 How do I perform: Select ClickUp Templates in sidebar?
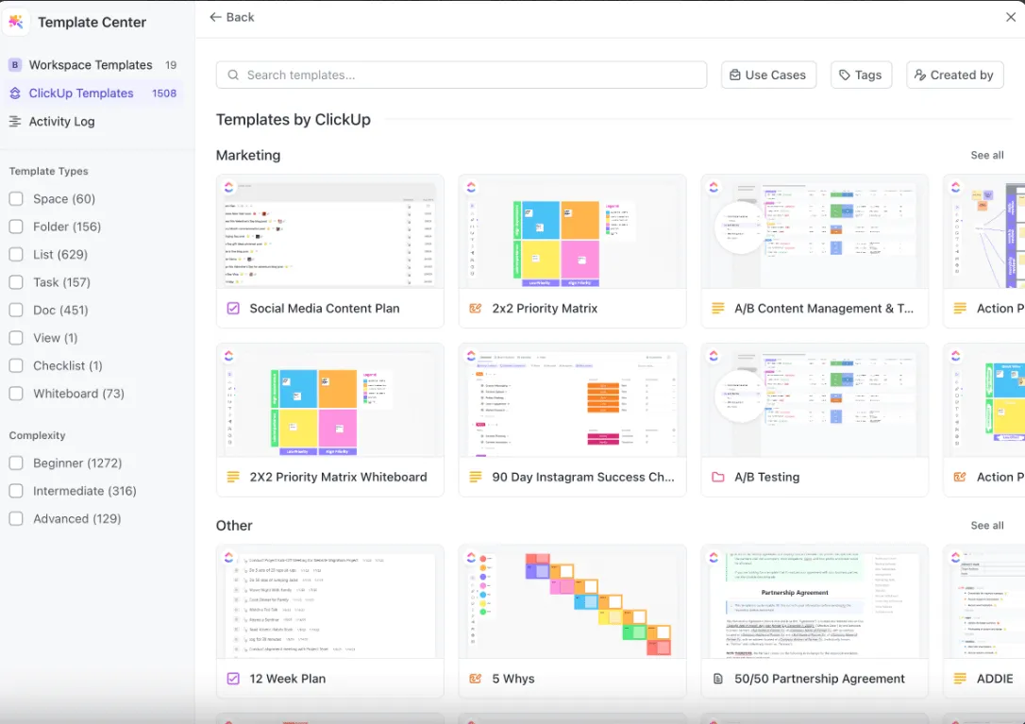pos(93,93)
